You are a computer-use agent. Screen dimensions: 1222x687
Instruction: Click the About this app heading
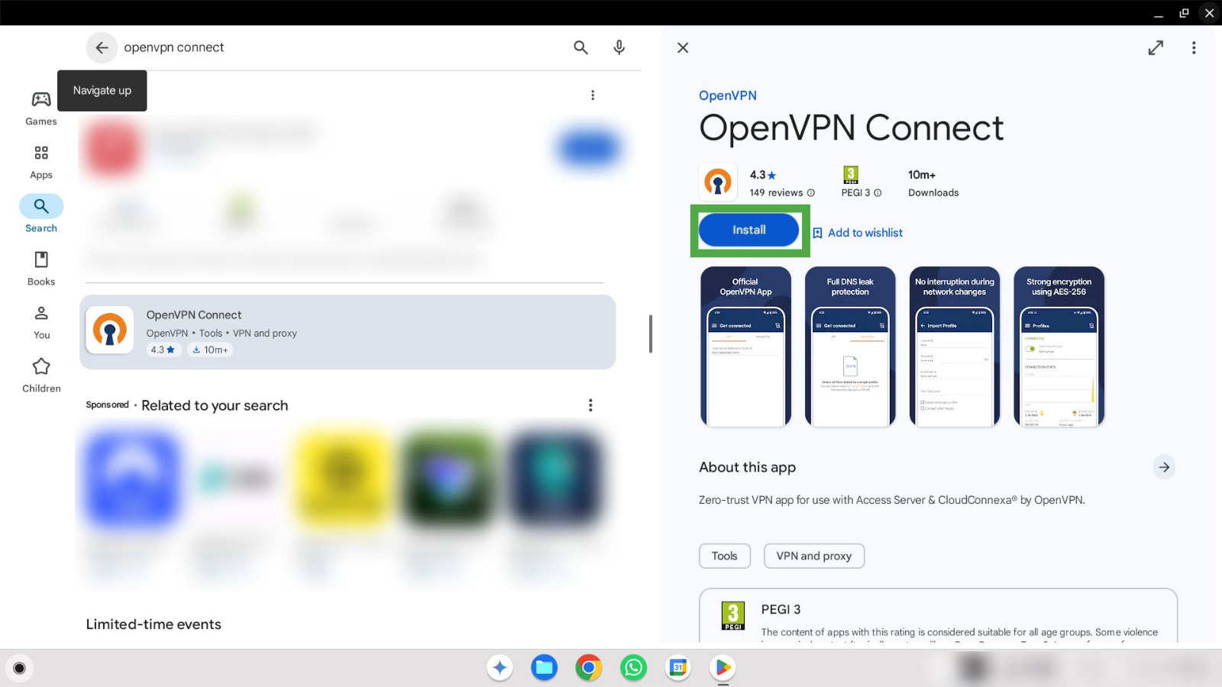[x=748, y=467]
